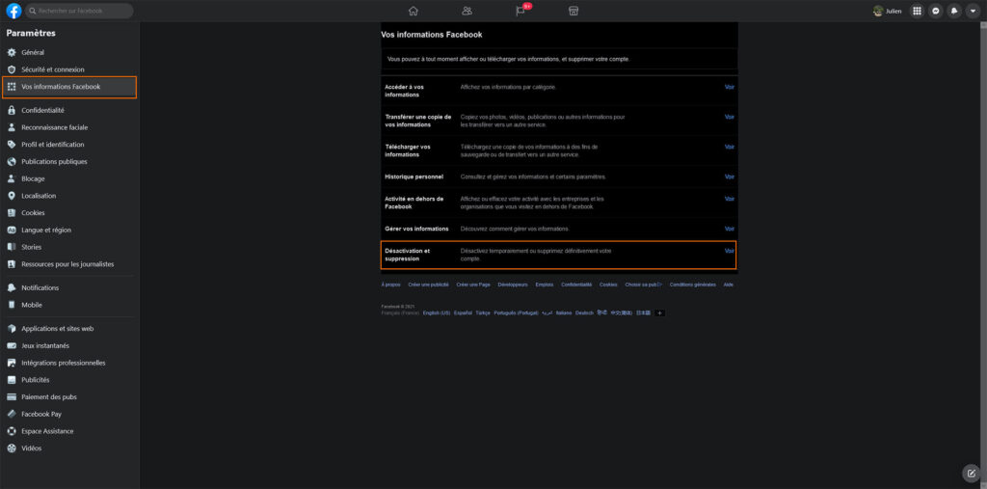Click the Applications et sites web icon

[x=11, y=328]
